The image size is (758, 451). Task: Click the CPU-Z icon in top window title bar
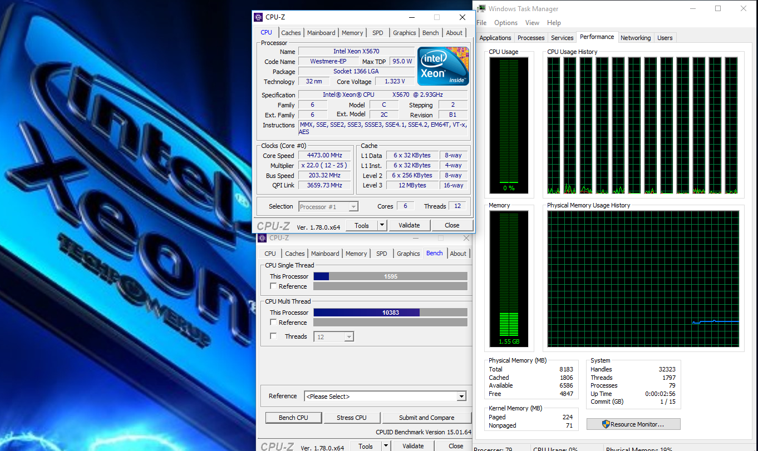(259, 17)
